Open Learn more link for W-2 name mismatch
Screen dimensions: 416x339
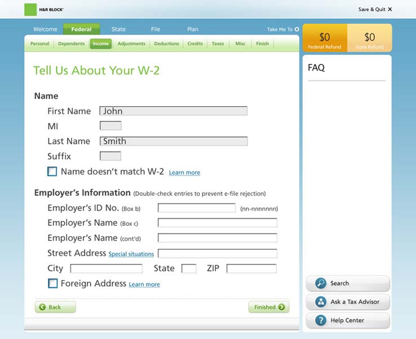coord(185,172)
